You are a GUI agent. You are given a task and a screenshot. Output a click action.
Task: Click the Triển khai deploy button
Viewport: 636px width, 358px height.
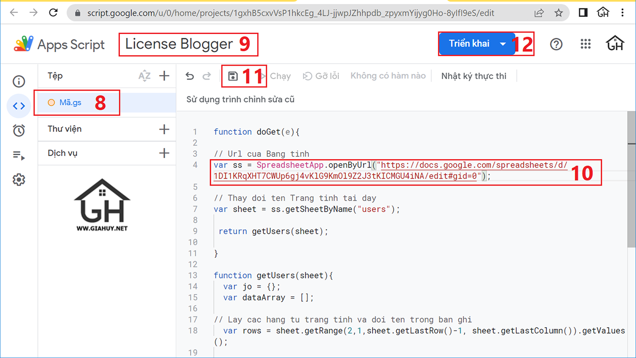[x=469, y=44]
